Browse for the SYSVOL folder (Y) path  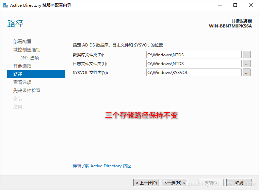pyautogui.click(x=247, y=73)
